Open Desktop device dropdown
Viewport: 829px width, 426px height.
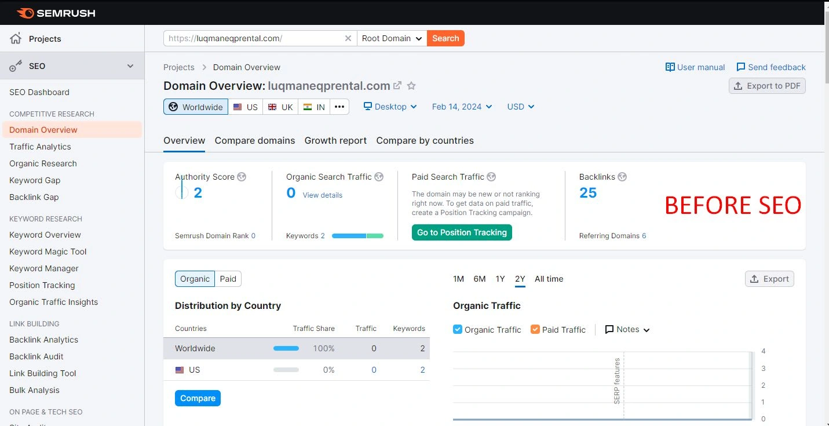390,107
